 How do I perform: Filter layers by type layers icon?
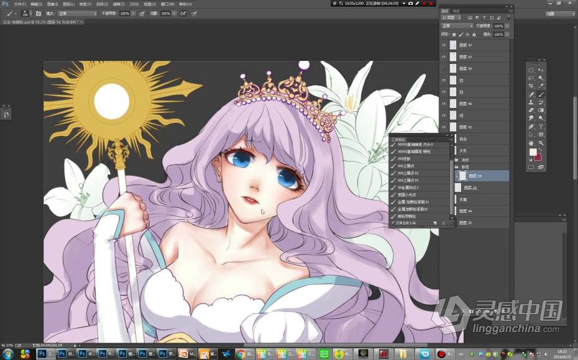coord(484,17)
